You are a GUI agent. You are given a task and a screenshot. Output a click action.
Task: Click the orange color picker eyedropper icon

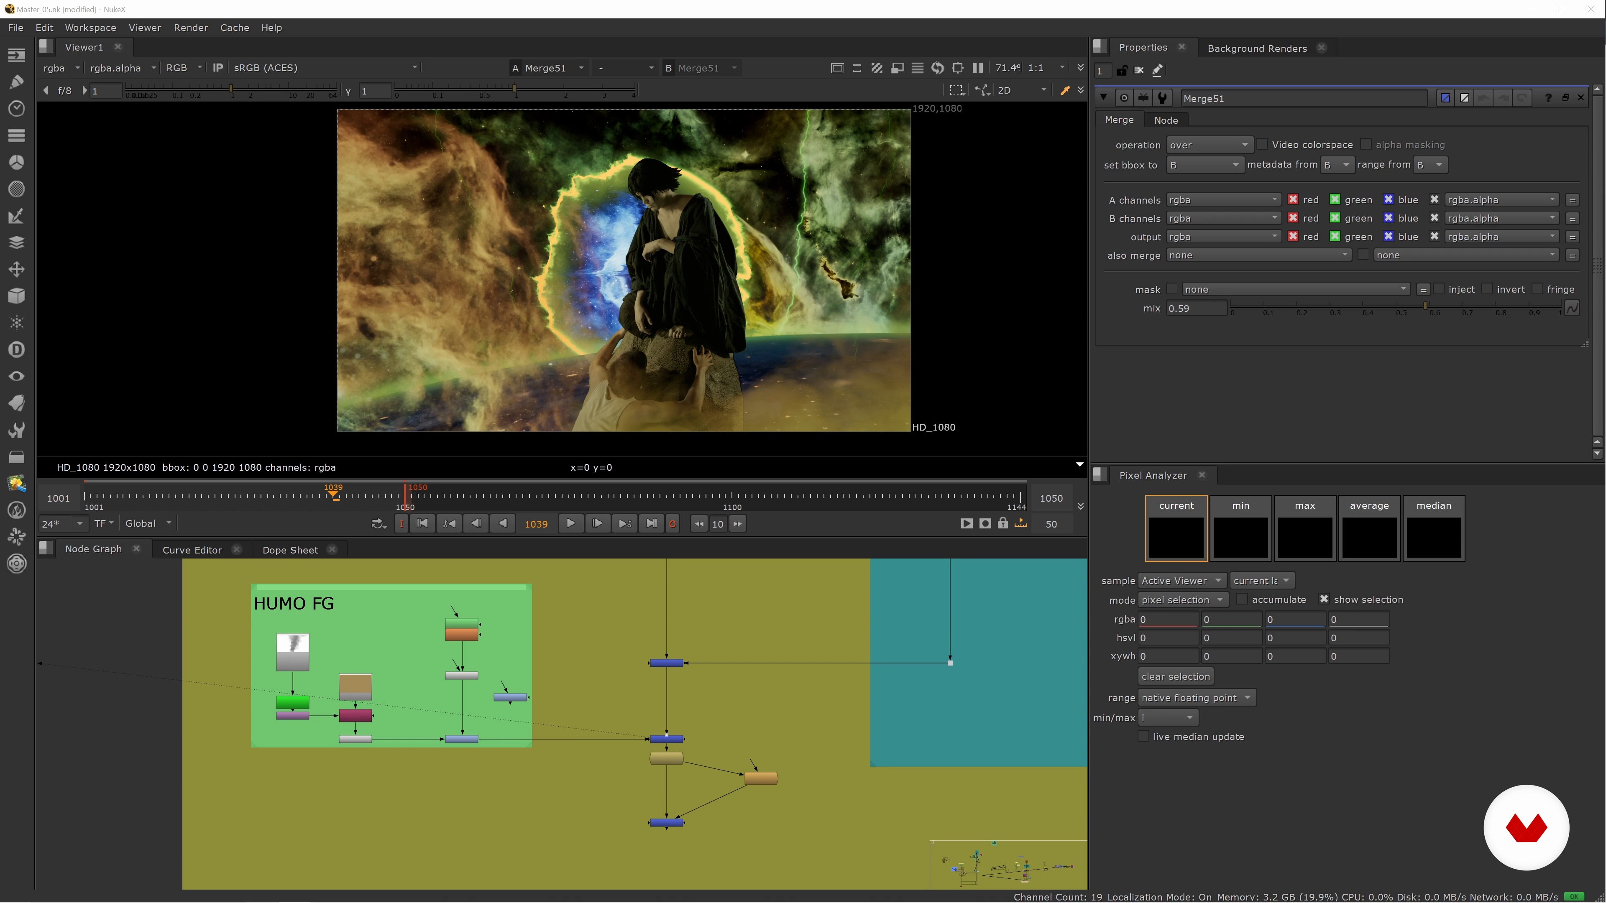click(x=1065, y=90)
